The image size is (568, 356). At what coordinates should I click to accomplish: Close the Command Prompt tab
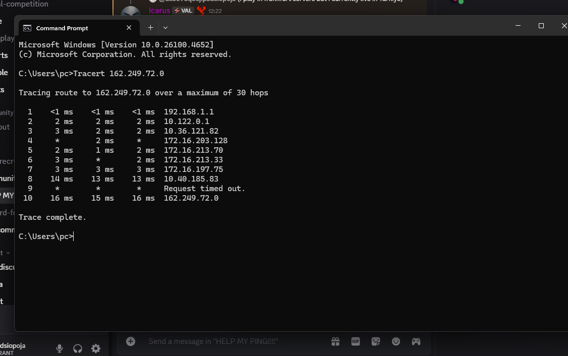pyautogui.click(x=129, y=28)
